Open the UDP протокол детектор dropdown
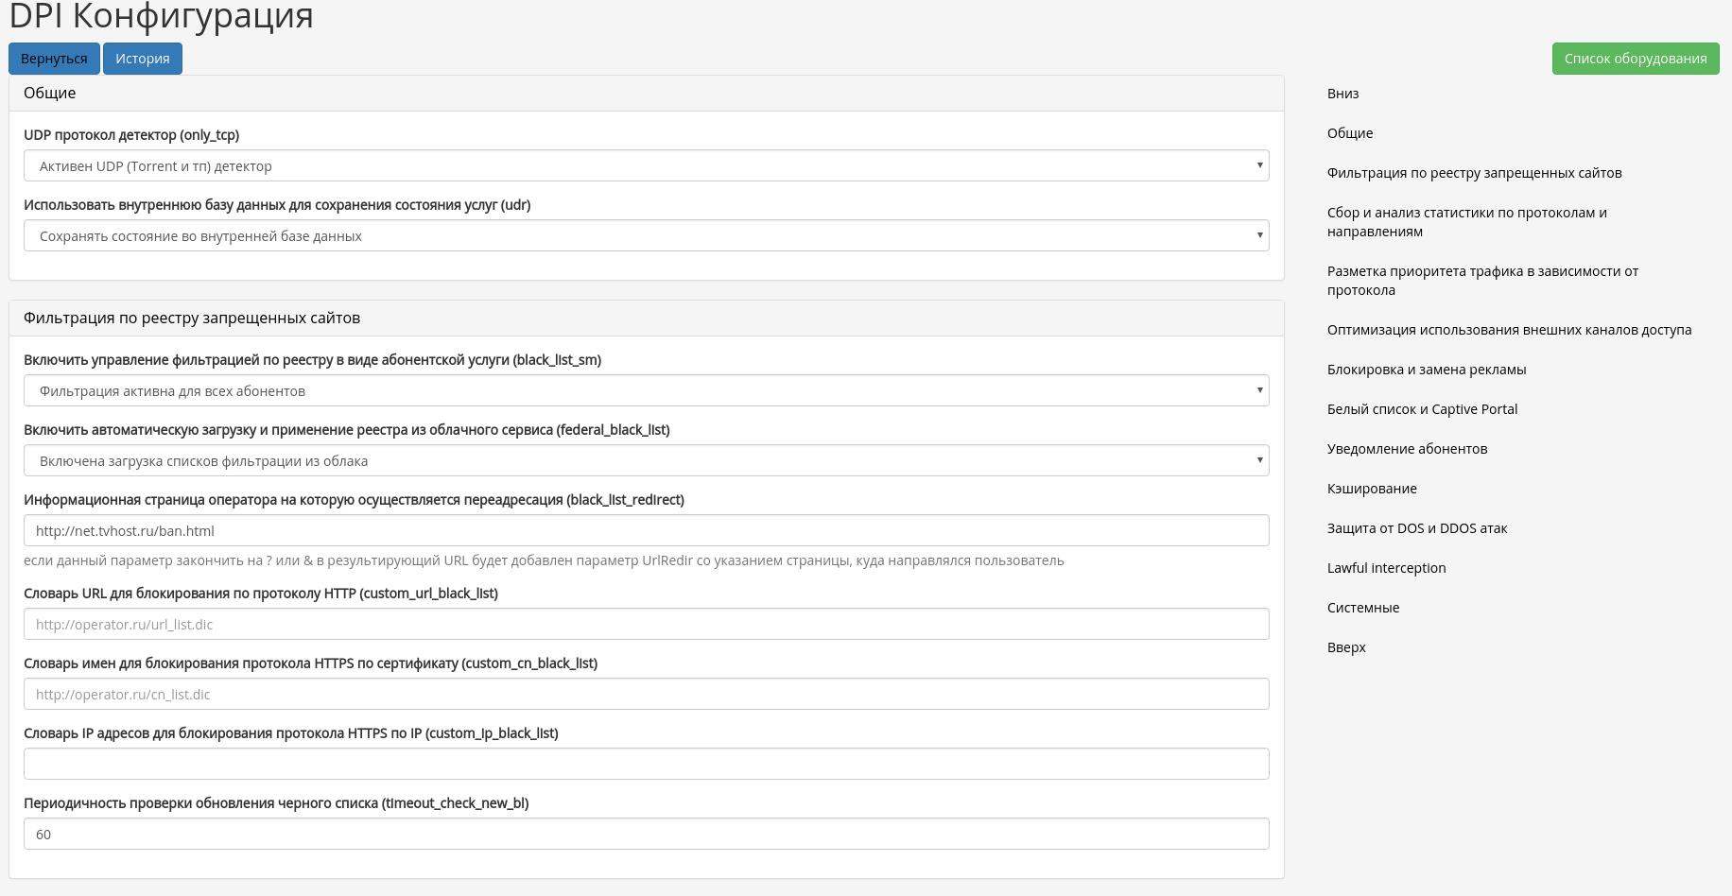 647,165
